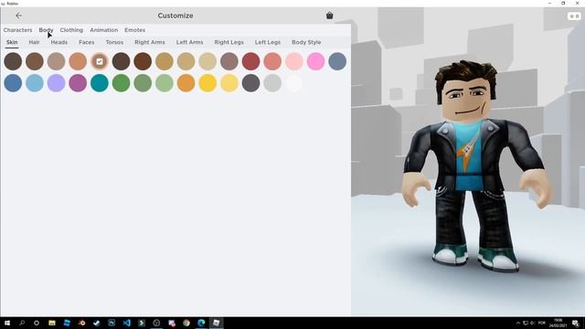
Task: Select the Faces sub-tab
Action: (x=86, y=42)
